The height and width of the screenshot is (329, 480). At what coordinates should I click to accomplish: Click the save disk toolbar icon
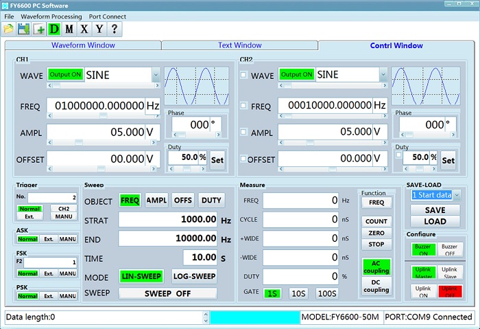point(23,29)
